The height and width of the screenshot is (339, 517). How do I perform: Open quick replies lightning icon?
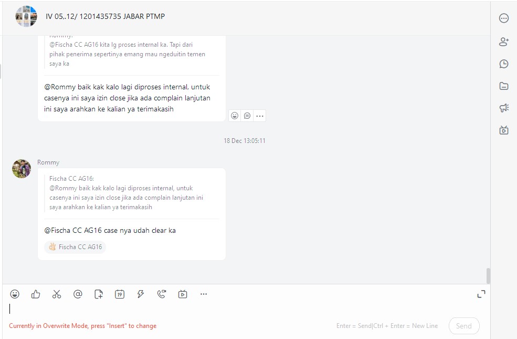[141, 294]
